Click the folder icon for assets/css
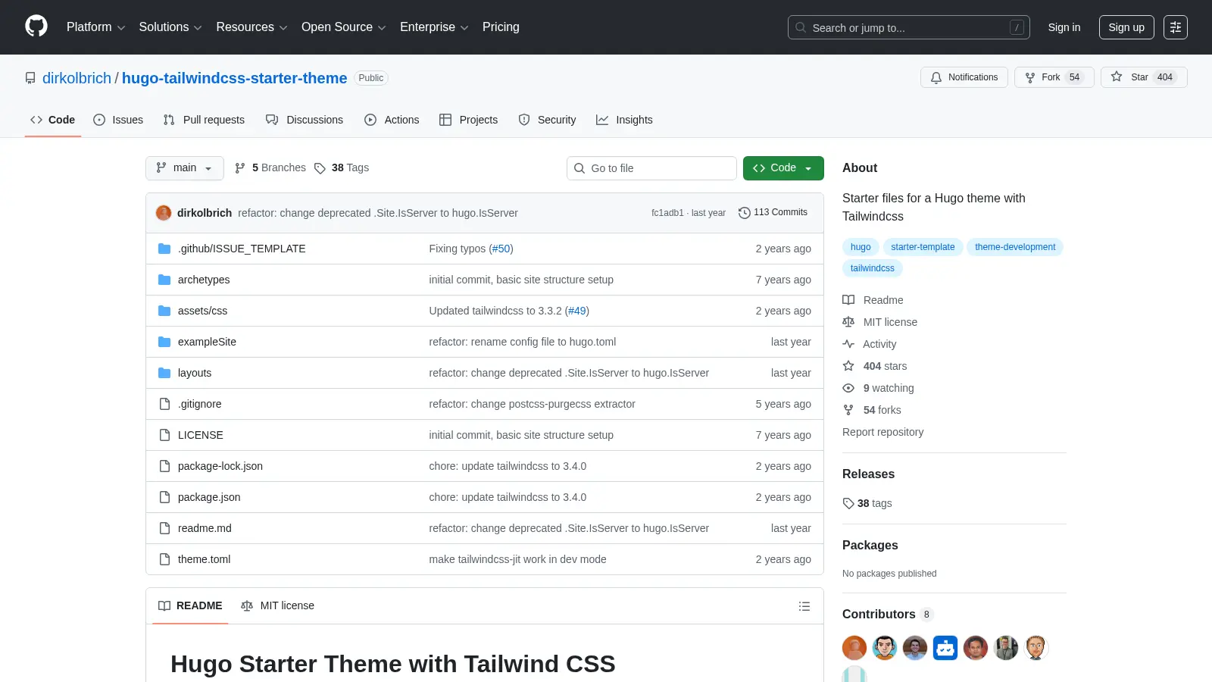The height and width of the screenshot is (682, 1212). click(x=164, y=311)
